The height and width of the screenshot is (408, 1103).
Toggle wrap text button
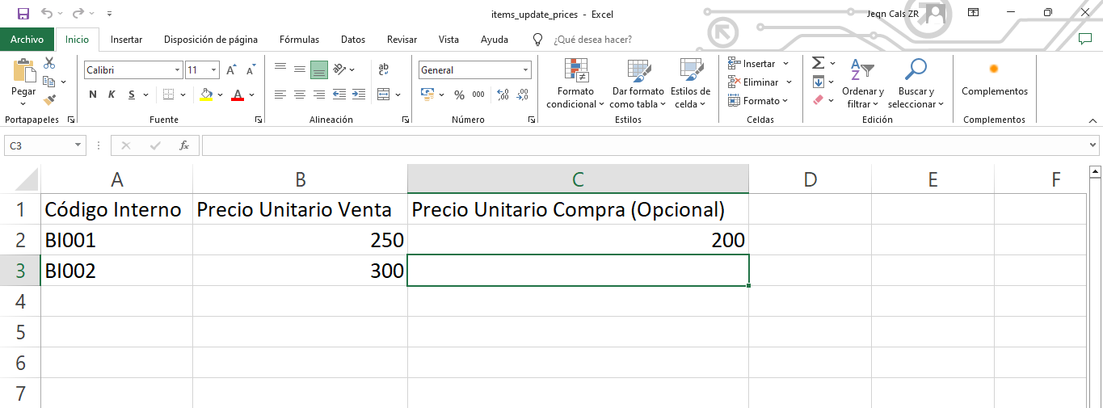[384, 69]
